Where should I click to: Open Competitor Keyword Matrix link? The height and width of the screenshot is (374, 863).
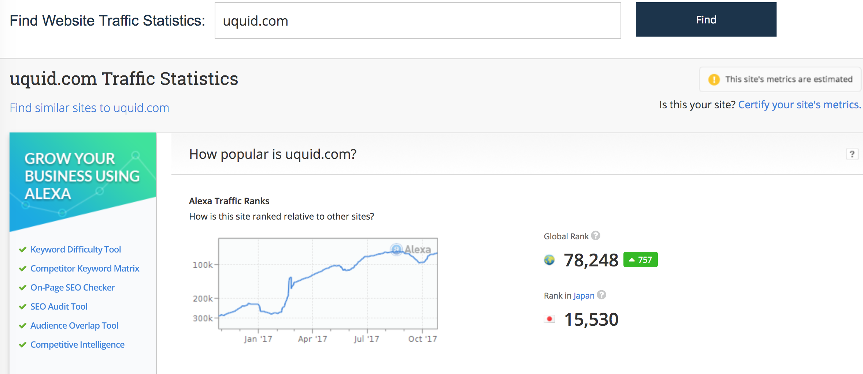pyautogui.click(x=85, y=269)
